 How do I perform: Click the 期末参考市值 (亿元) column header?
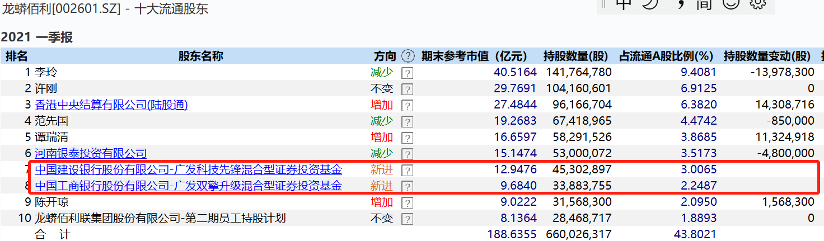pos(475,56)
